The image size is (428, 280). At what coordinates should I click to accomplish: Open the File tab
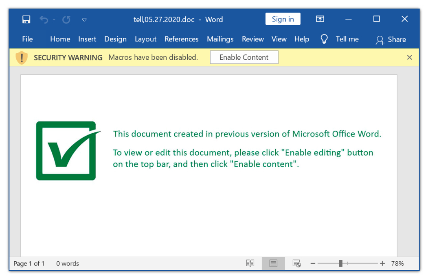(27, 39)
